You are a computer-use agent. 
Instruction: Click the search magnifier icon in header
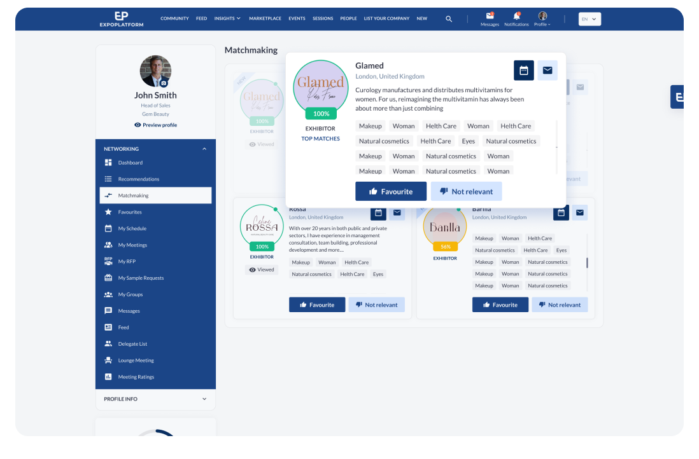[x=449, y=19]
